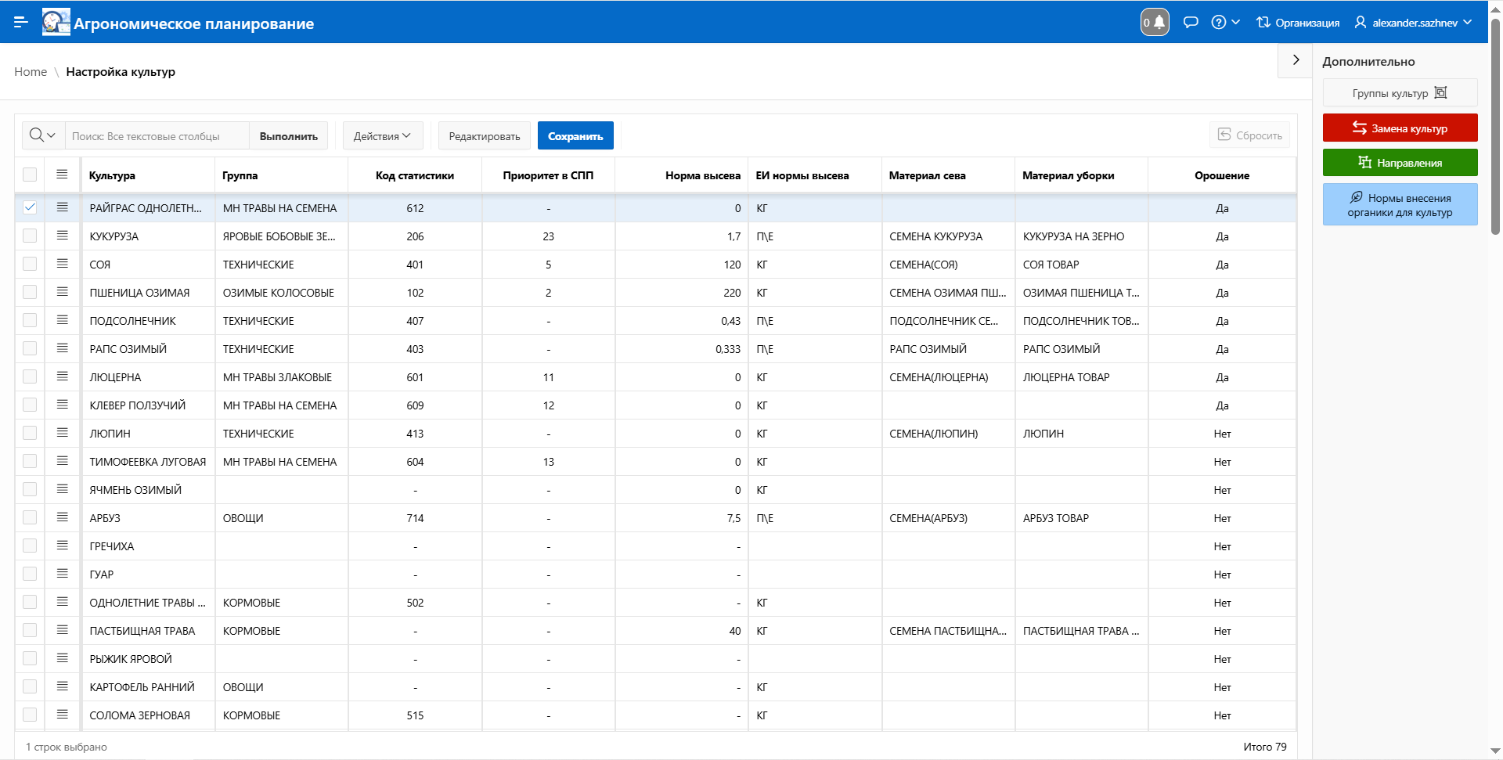Open the feedback speech bubble icon
The height and width of the screenshot is (760, 1503).
pos(1191,22)
